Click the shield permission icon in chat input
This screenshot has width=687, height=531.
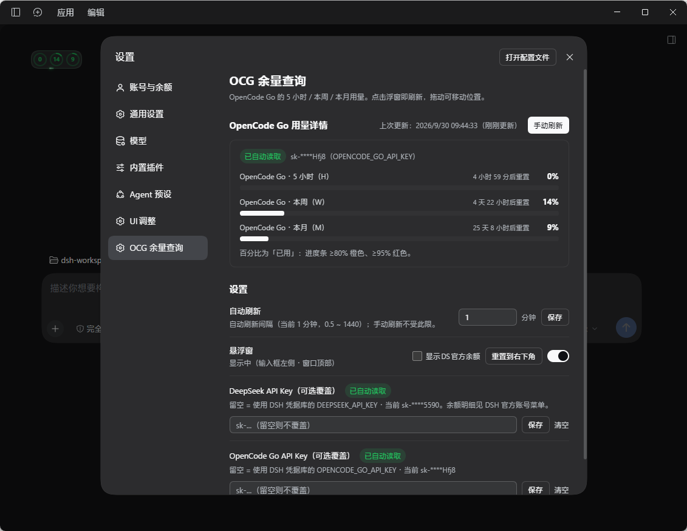pyautogui.click(x=80, y=329)
